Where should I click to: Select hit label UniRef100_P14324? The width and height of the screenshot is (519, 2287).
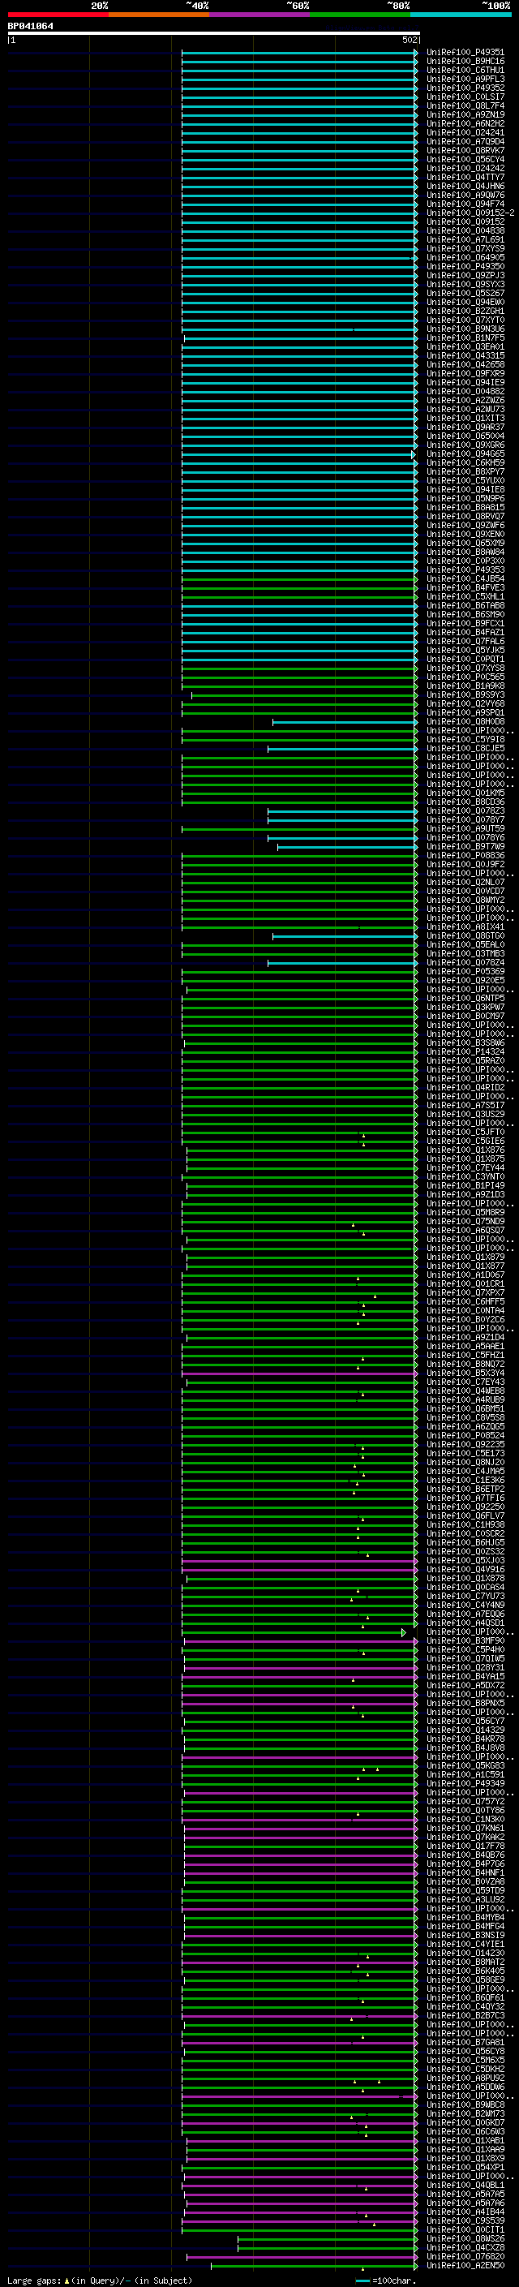coord(465,1051)
